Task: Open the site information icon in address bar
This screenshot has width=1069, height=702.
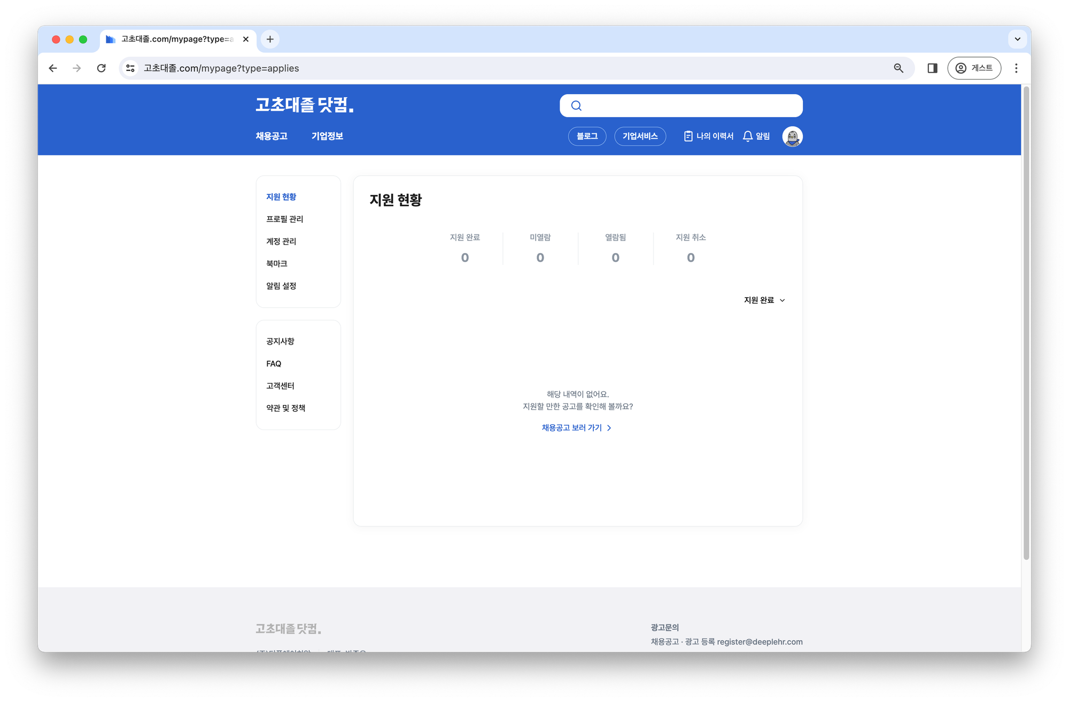Action: 130,68
